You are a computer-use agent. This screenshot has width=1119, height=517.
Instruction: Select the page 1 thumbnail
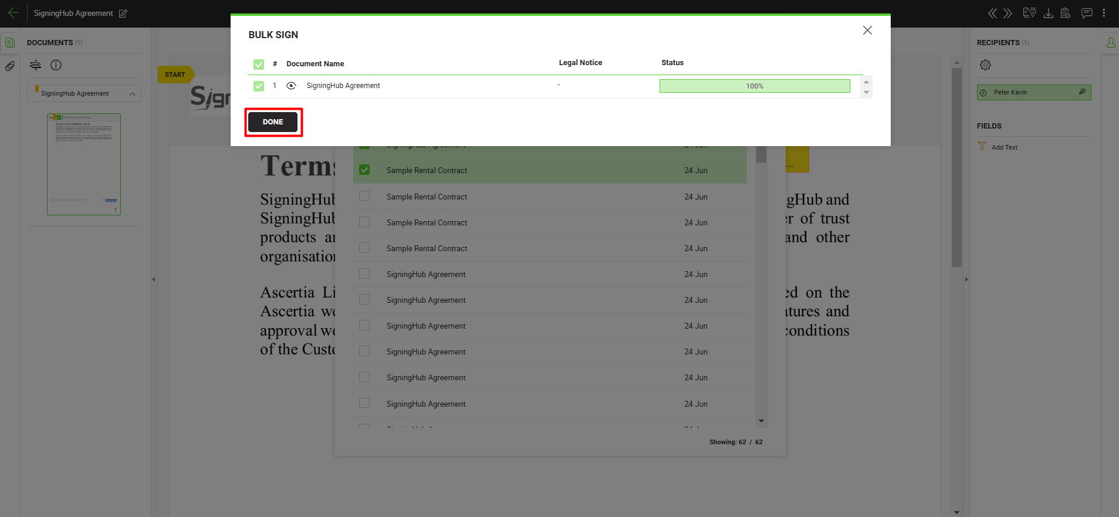tap(84, 164)
